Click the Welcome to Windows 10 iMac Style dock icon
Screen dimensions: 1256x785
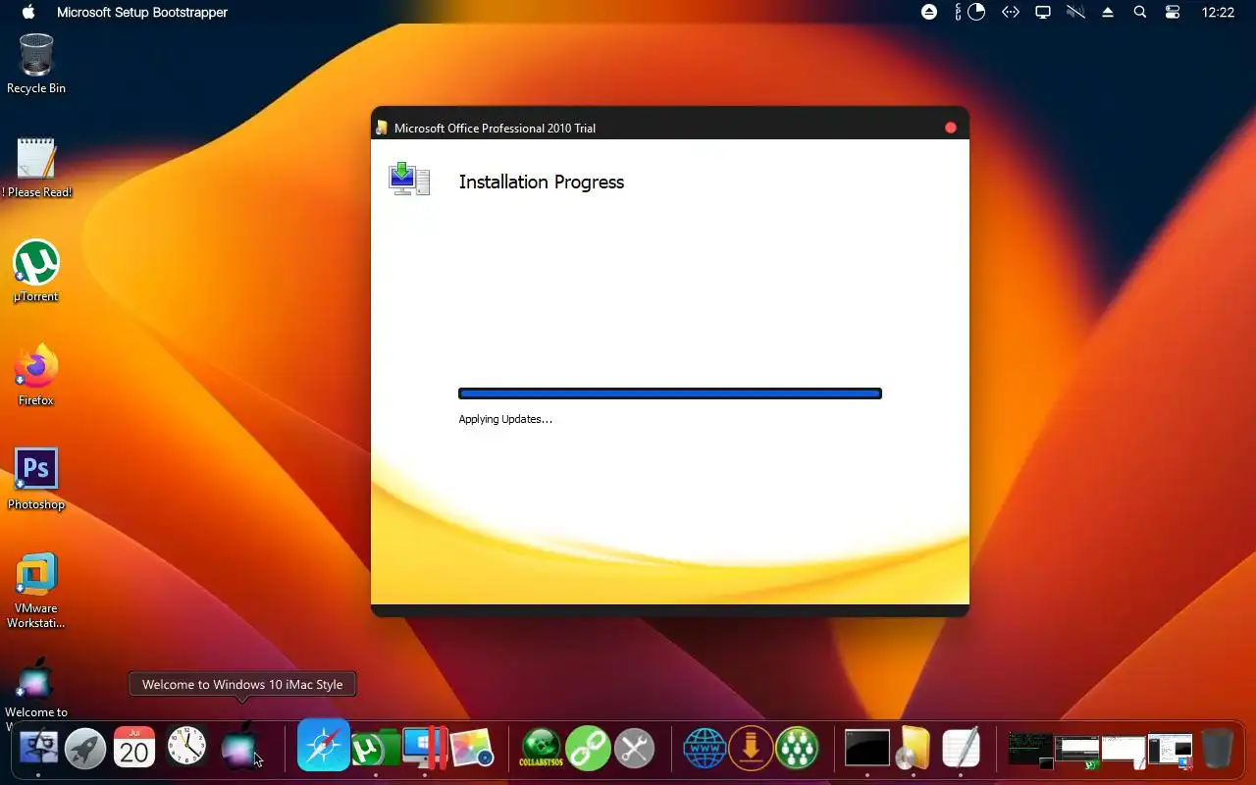click(x=240, y=747)
